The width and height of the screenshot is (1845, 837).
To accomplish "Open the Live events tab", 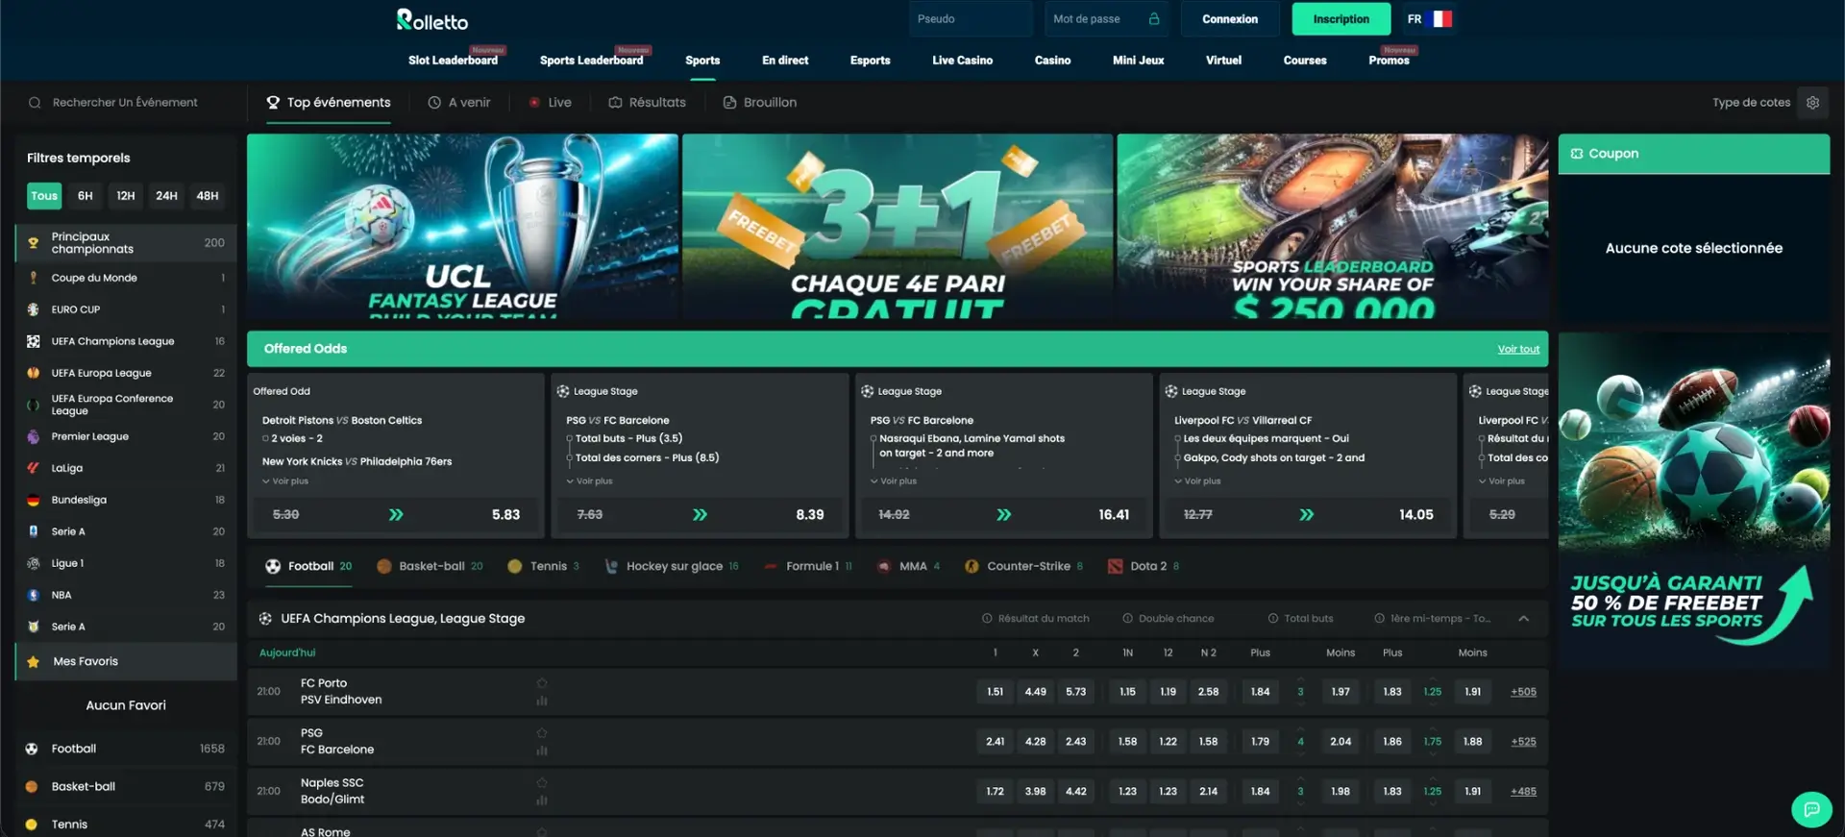I will tap(550, 103).
